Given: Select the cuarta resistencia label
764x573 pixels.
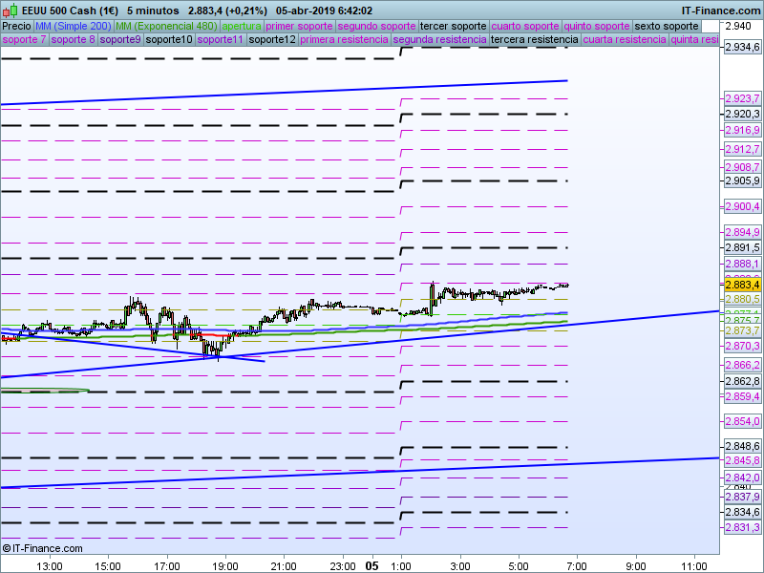Looking at the screenshot, I should 625,39.
